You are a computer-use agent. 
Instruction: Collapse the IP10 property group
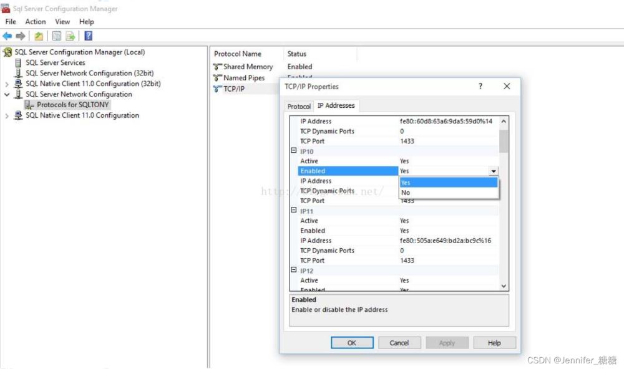[x=294, y=151]
